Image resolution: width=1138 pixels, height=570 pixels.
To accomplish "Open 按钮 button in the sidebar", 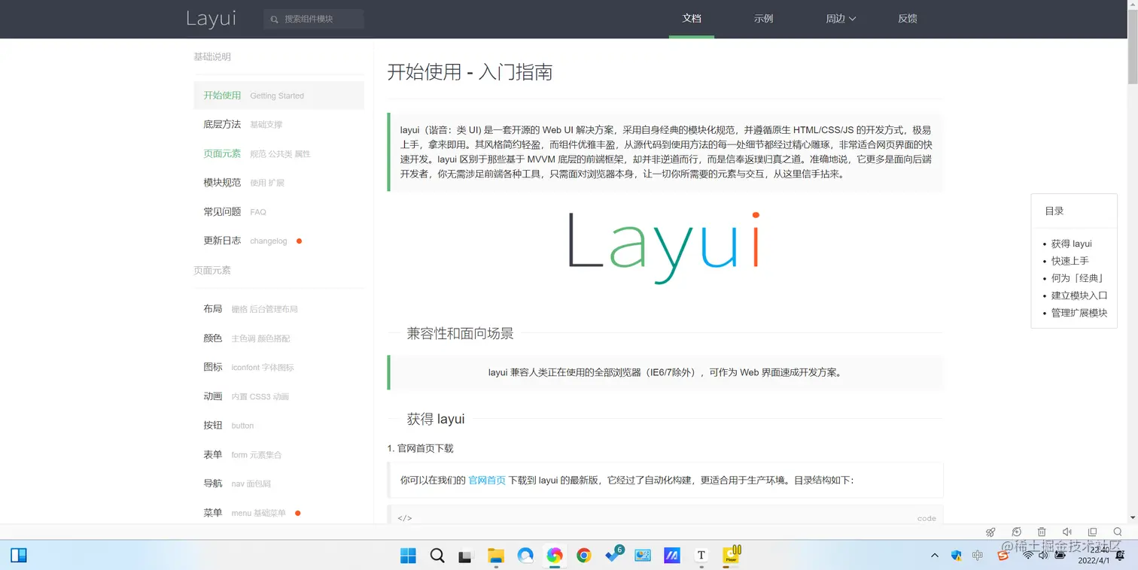I will pyautogui.click(x=278, y=426).
